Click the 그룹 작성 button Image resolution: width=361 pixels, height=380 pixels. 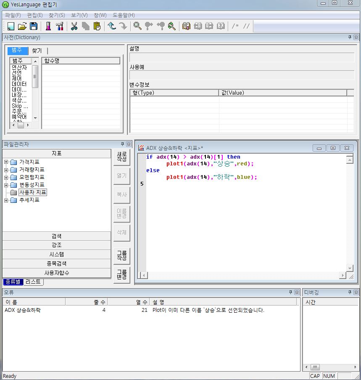pos(121,255)
